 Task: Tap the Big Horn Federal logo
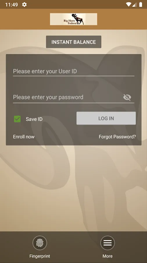coord(73,19)
